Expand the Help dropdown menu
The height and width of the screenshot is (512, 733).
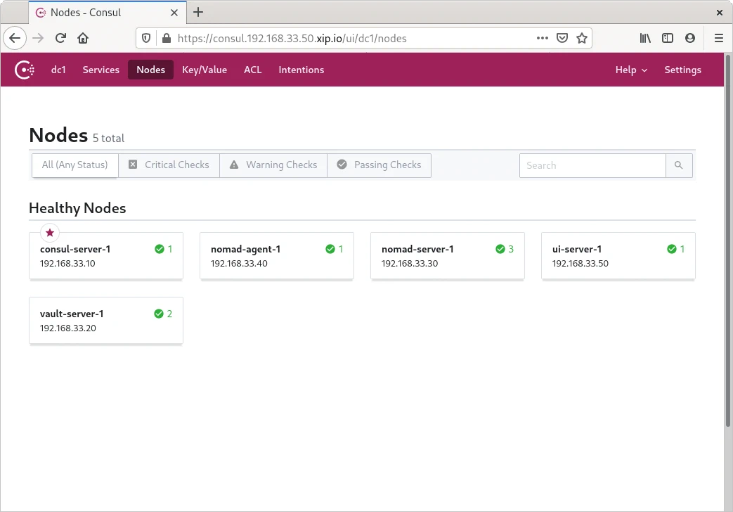click(631, 70)
